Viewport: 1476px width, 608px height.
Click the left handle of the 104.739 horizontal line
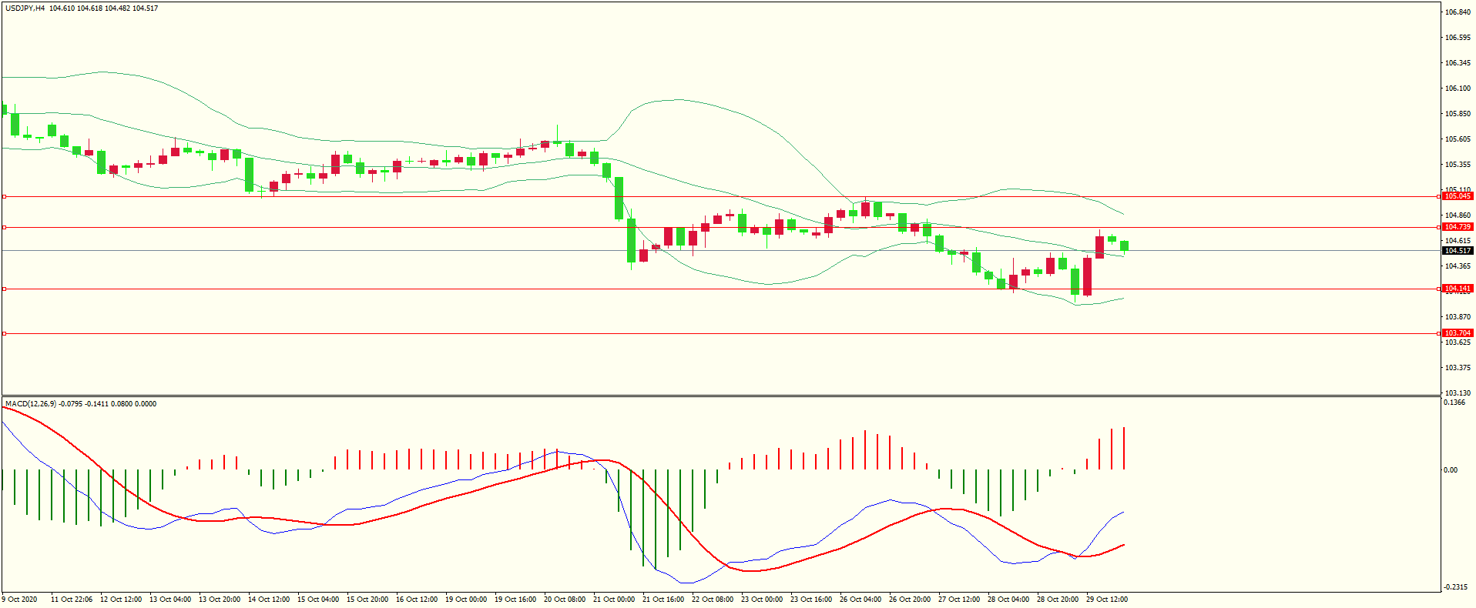click(4, 227)
